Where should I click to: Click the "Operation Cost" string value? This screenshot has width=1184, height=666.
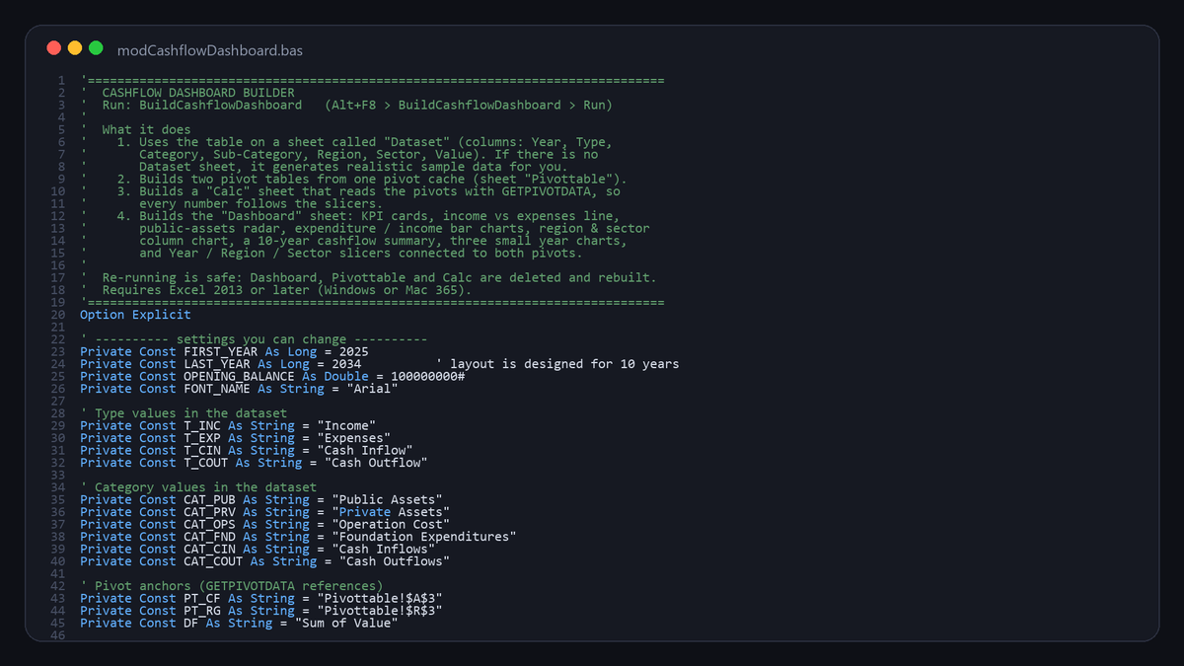(391, 524)
